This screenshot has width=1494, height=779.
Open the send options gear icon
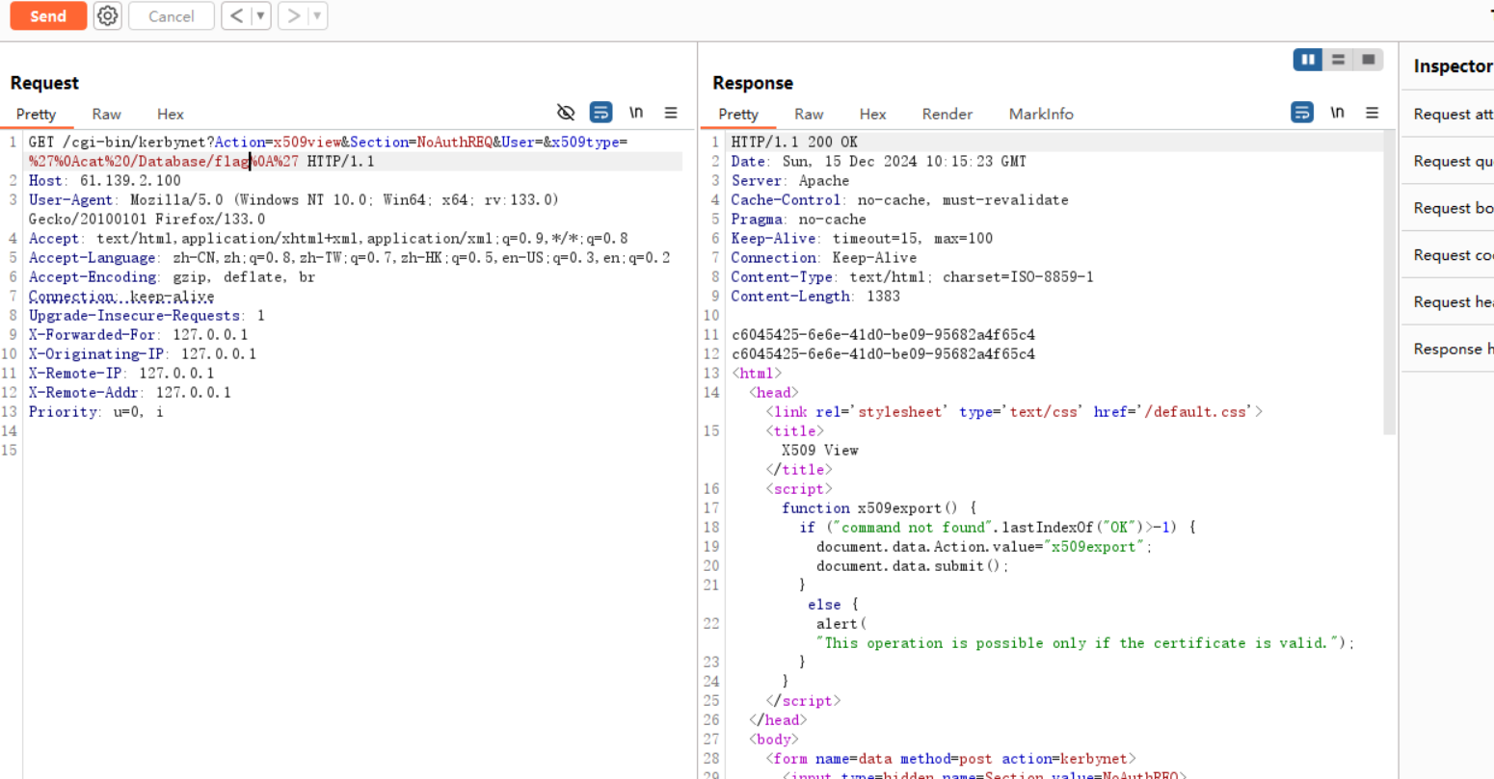pyautogui.click(x=108, y=16)
